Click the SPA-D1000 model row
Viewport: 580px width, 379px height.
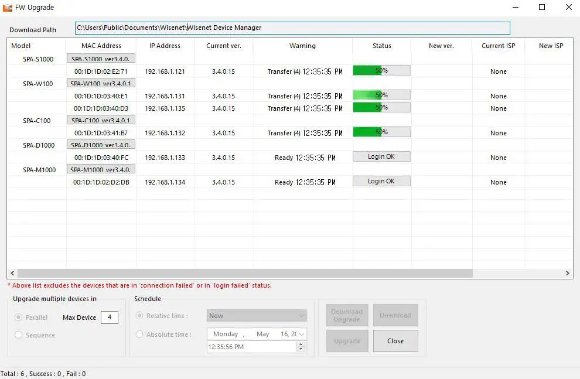click(x=39, y=145)
